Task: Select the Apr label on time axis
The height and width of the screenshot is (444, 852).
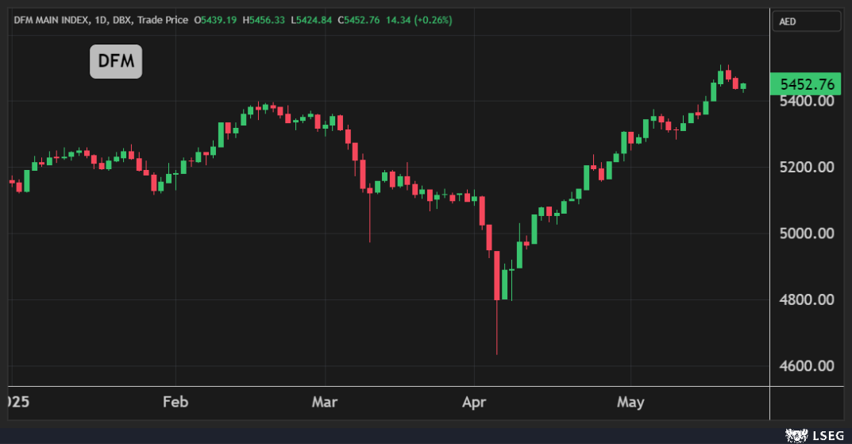Action: [x=474, y=402]
